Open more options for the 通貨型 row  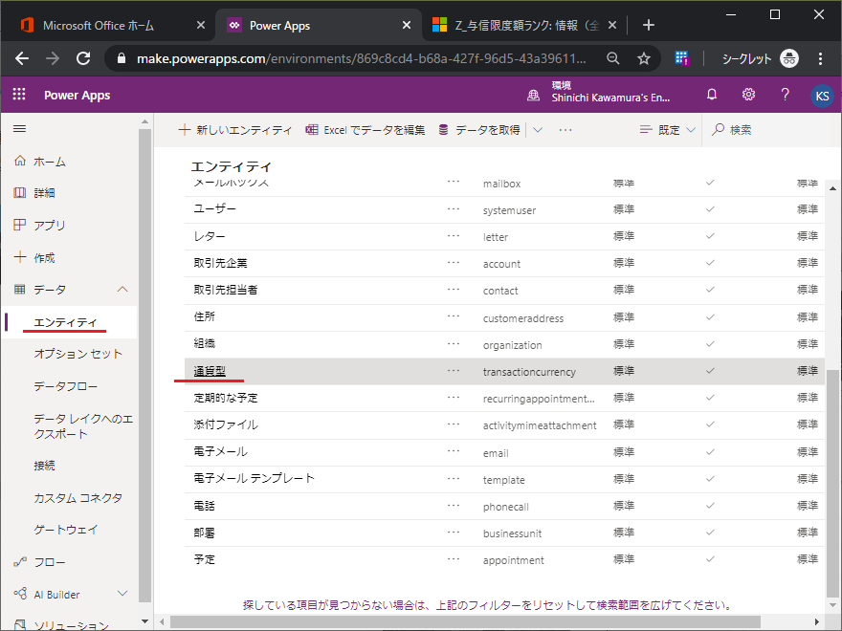click(x=454, y=370)
